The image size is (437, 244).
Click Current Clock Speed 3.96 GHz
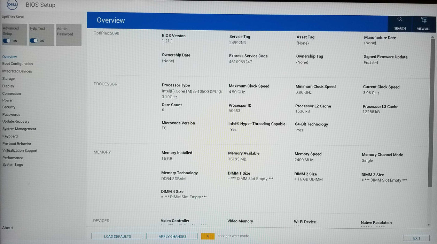click(x=371, y=93)
